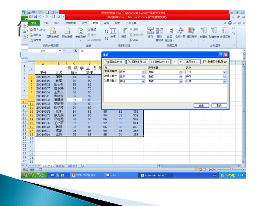Click the 创建组 (Group) icon
This screenshot has width=274, height=206.
tap(203, 33)
